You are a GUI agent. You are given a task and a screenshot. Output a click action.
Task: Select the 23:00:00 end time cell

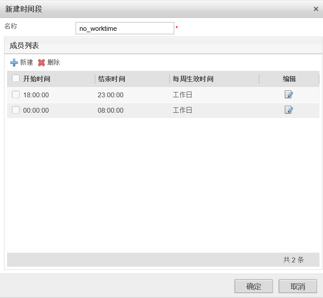110,95
